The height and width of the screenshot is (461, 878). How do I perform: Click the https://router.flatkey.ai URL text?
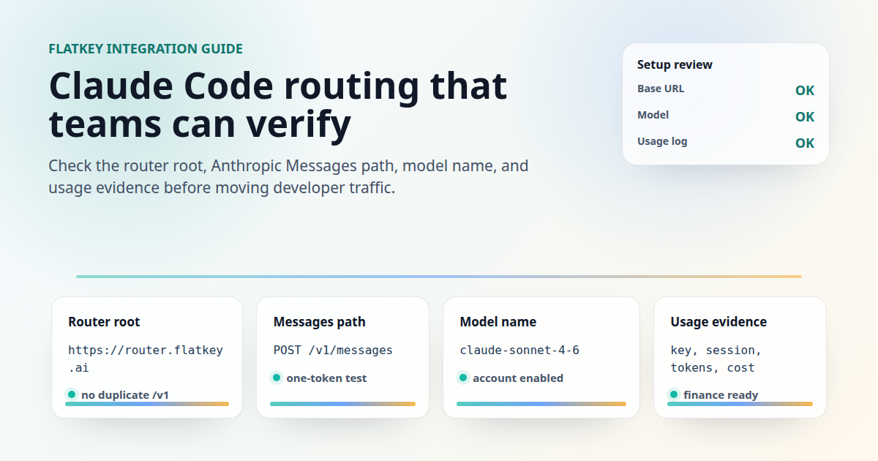click(x=146, y=359)
